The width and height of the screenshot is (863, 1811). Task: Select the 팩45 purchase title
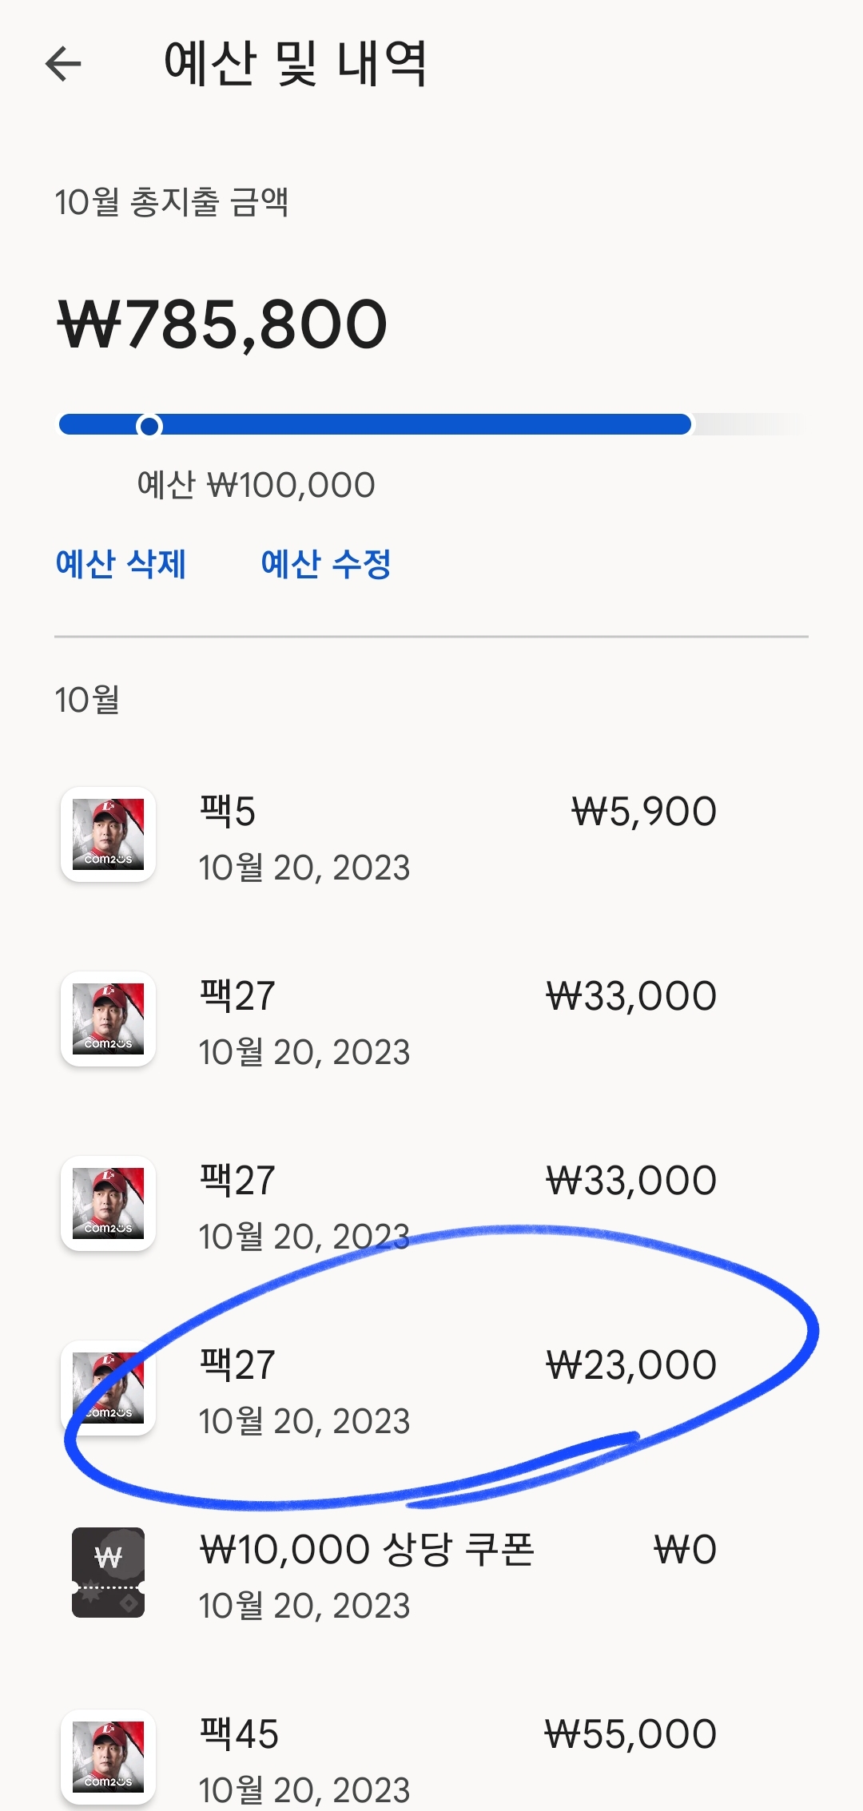(x=239, y=1734)
